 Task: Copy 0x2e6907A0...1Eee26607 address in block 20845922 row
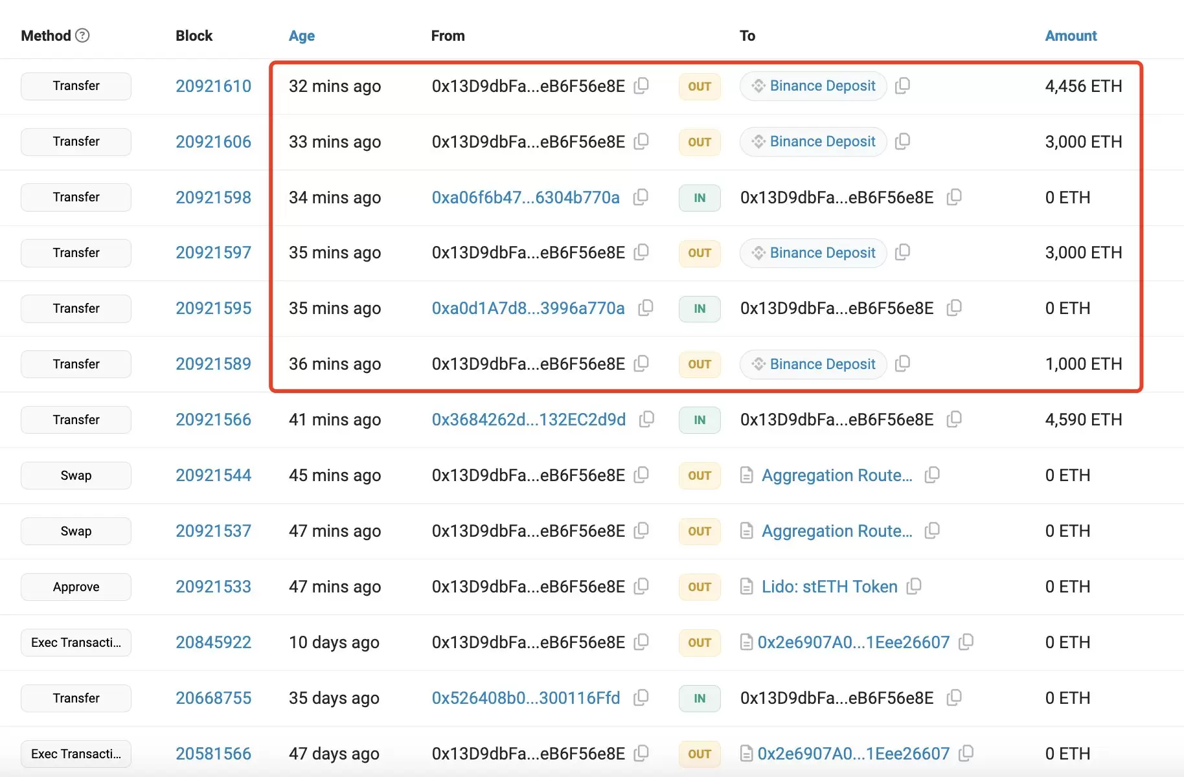966,642
